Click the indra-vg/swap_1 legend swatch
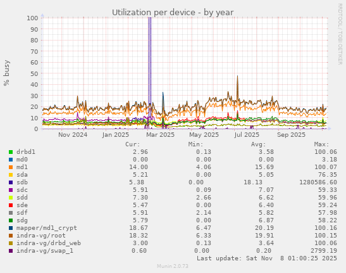 coord(11,251)
